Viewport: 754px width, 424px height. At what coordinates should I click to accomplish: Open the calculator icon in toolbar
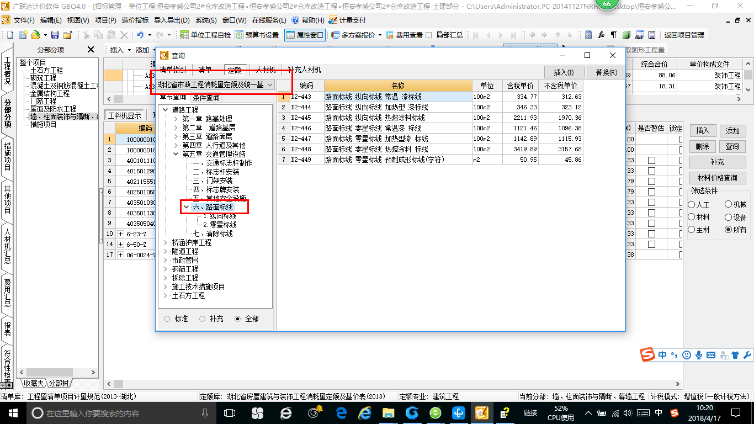(588, 35)
